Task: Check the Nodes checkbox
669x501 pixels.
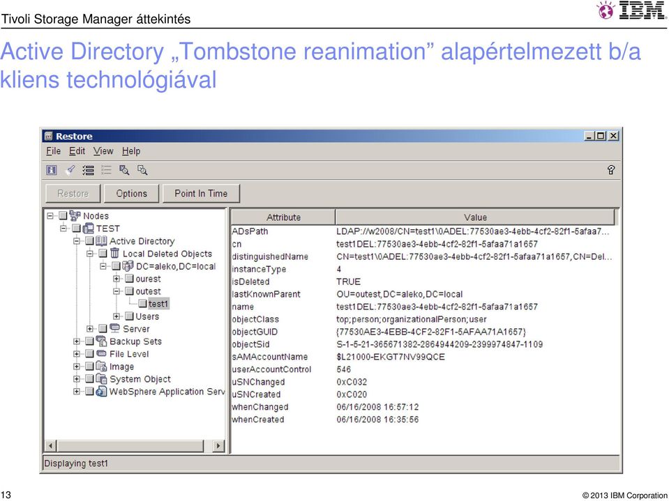Action: pyautogui.click(x=63, y=216)
